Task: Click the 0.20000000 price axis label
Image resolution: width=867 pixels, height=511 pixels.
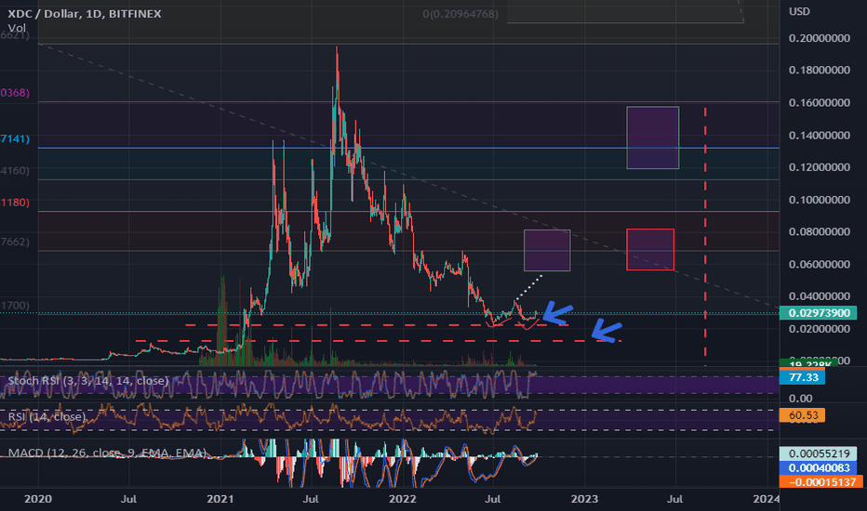Action: (820, 38)
